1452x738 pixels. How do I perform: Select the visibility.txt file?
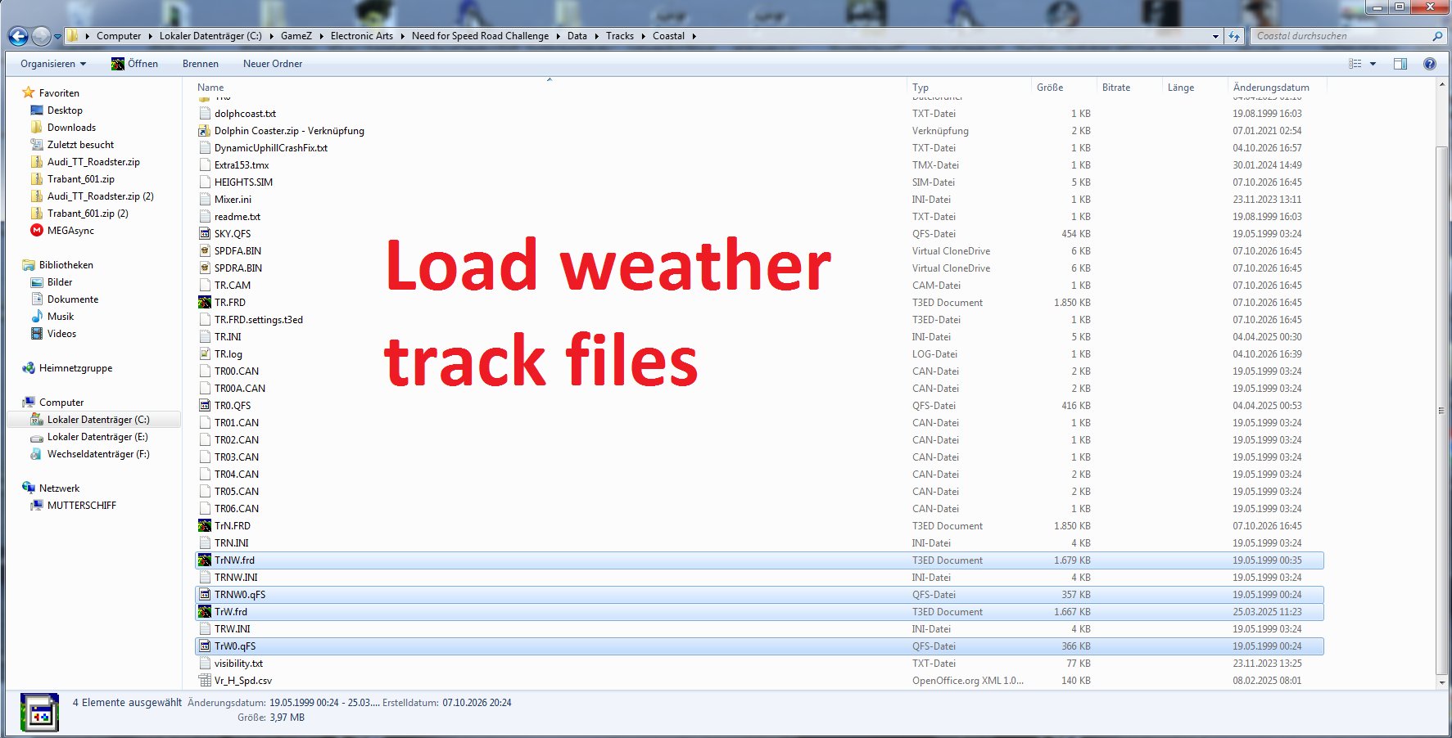pyautogui.click(x=238, y=664)
